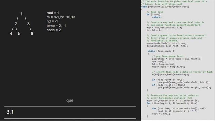215x121 pixels.
Task: Click the queue declaration line ending 'que;'
Action: (167, 43)
